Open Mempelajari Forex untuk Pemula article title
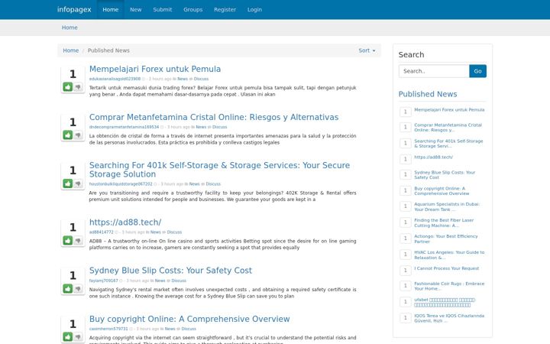The height and width of the screenshot is (344, 550). tap(155, 69)
